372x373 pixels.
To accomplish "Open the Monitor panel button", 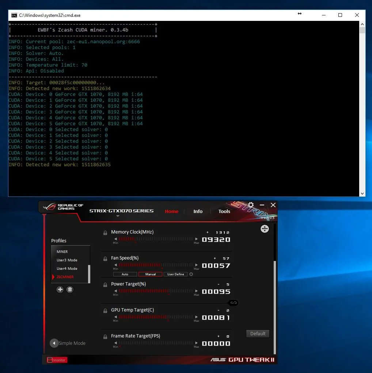I will coord(57,360).
